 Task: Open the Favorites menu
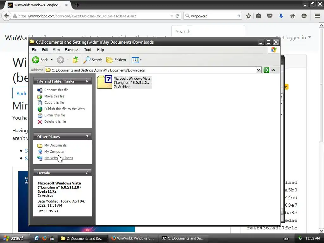coord(72,50)
